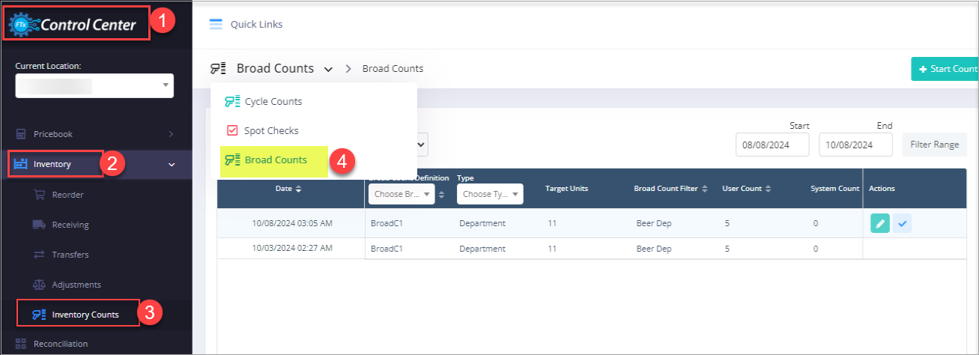Sort table by the Date column header
979x355 pixels.
pyautogui.click(x=289, y=189)
